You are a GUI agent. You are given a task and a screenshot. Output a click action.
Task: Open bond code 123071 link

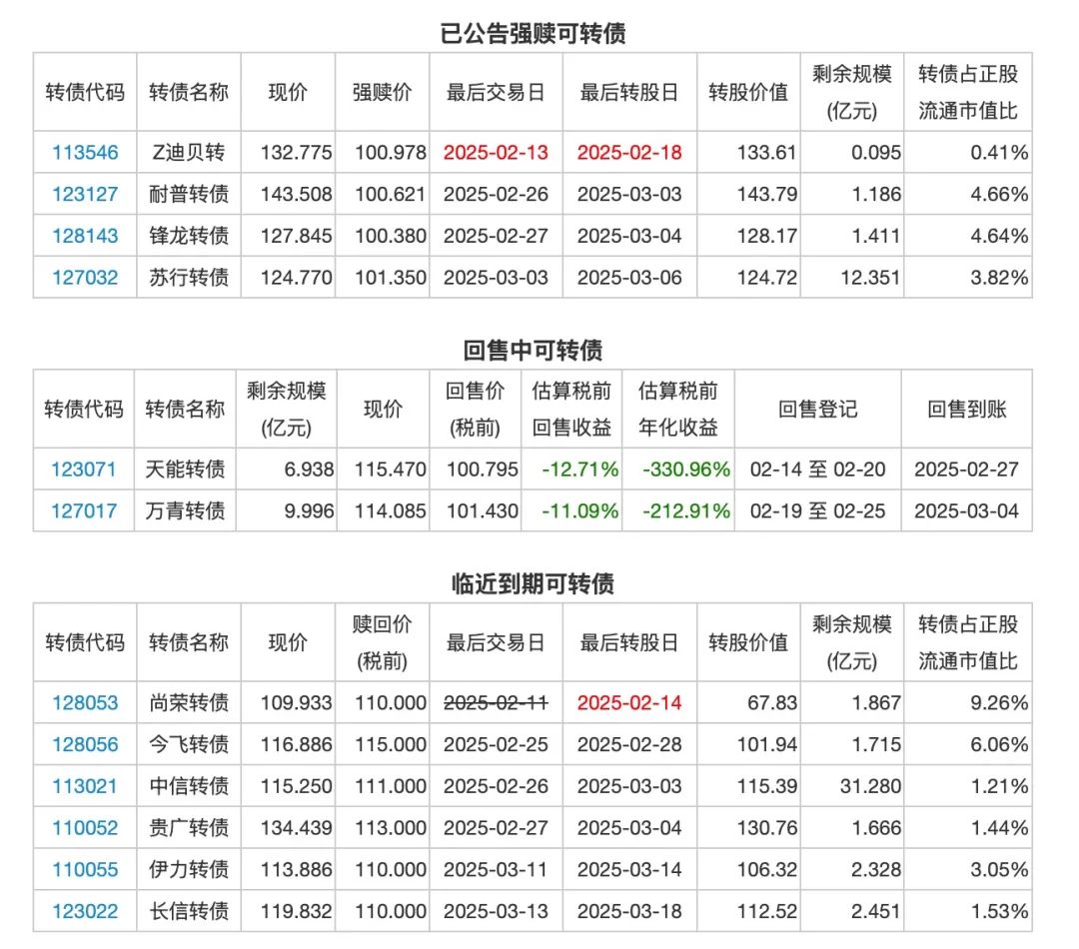(83, 470)
